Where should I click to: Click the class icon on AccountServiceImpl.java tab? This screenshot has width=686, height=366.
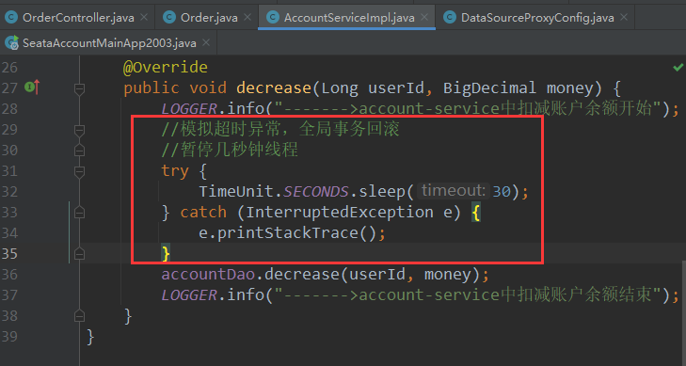(x=273, y=18)
